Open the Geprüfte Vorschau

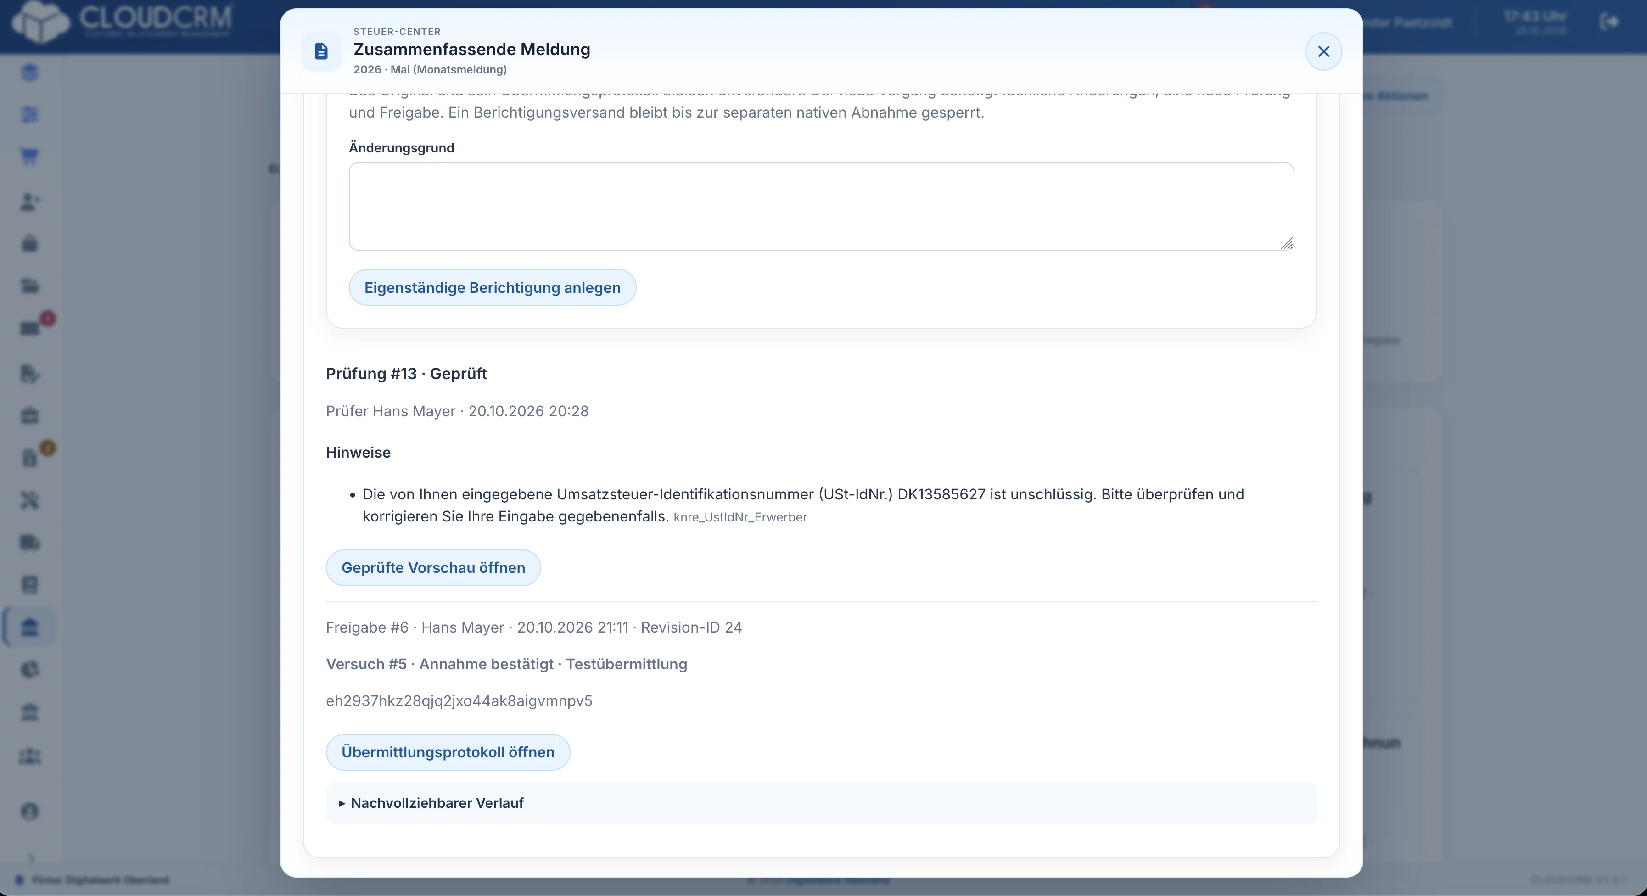click(x=433, y=568)
